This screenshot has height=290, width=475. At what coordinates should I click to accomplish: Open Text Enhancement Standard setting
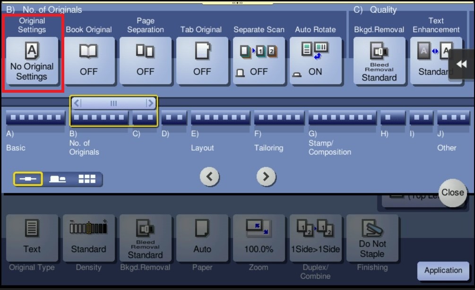(x=431, y=61)
